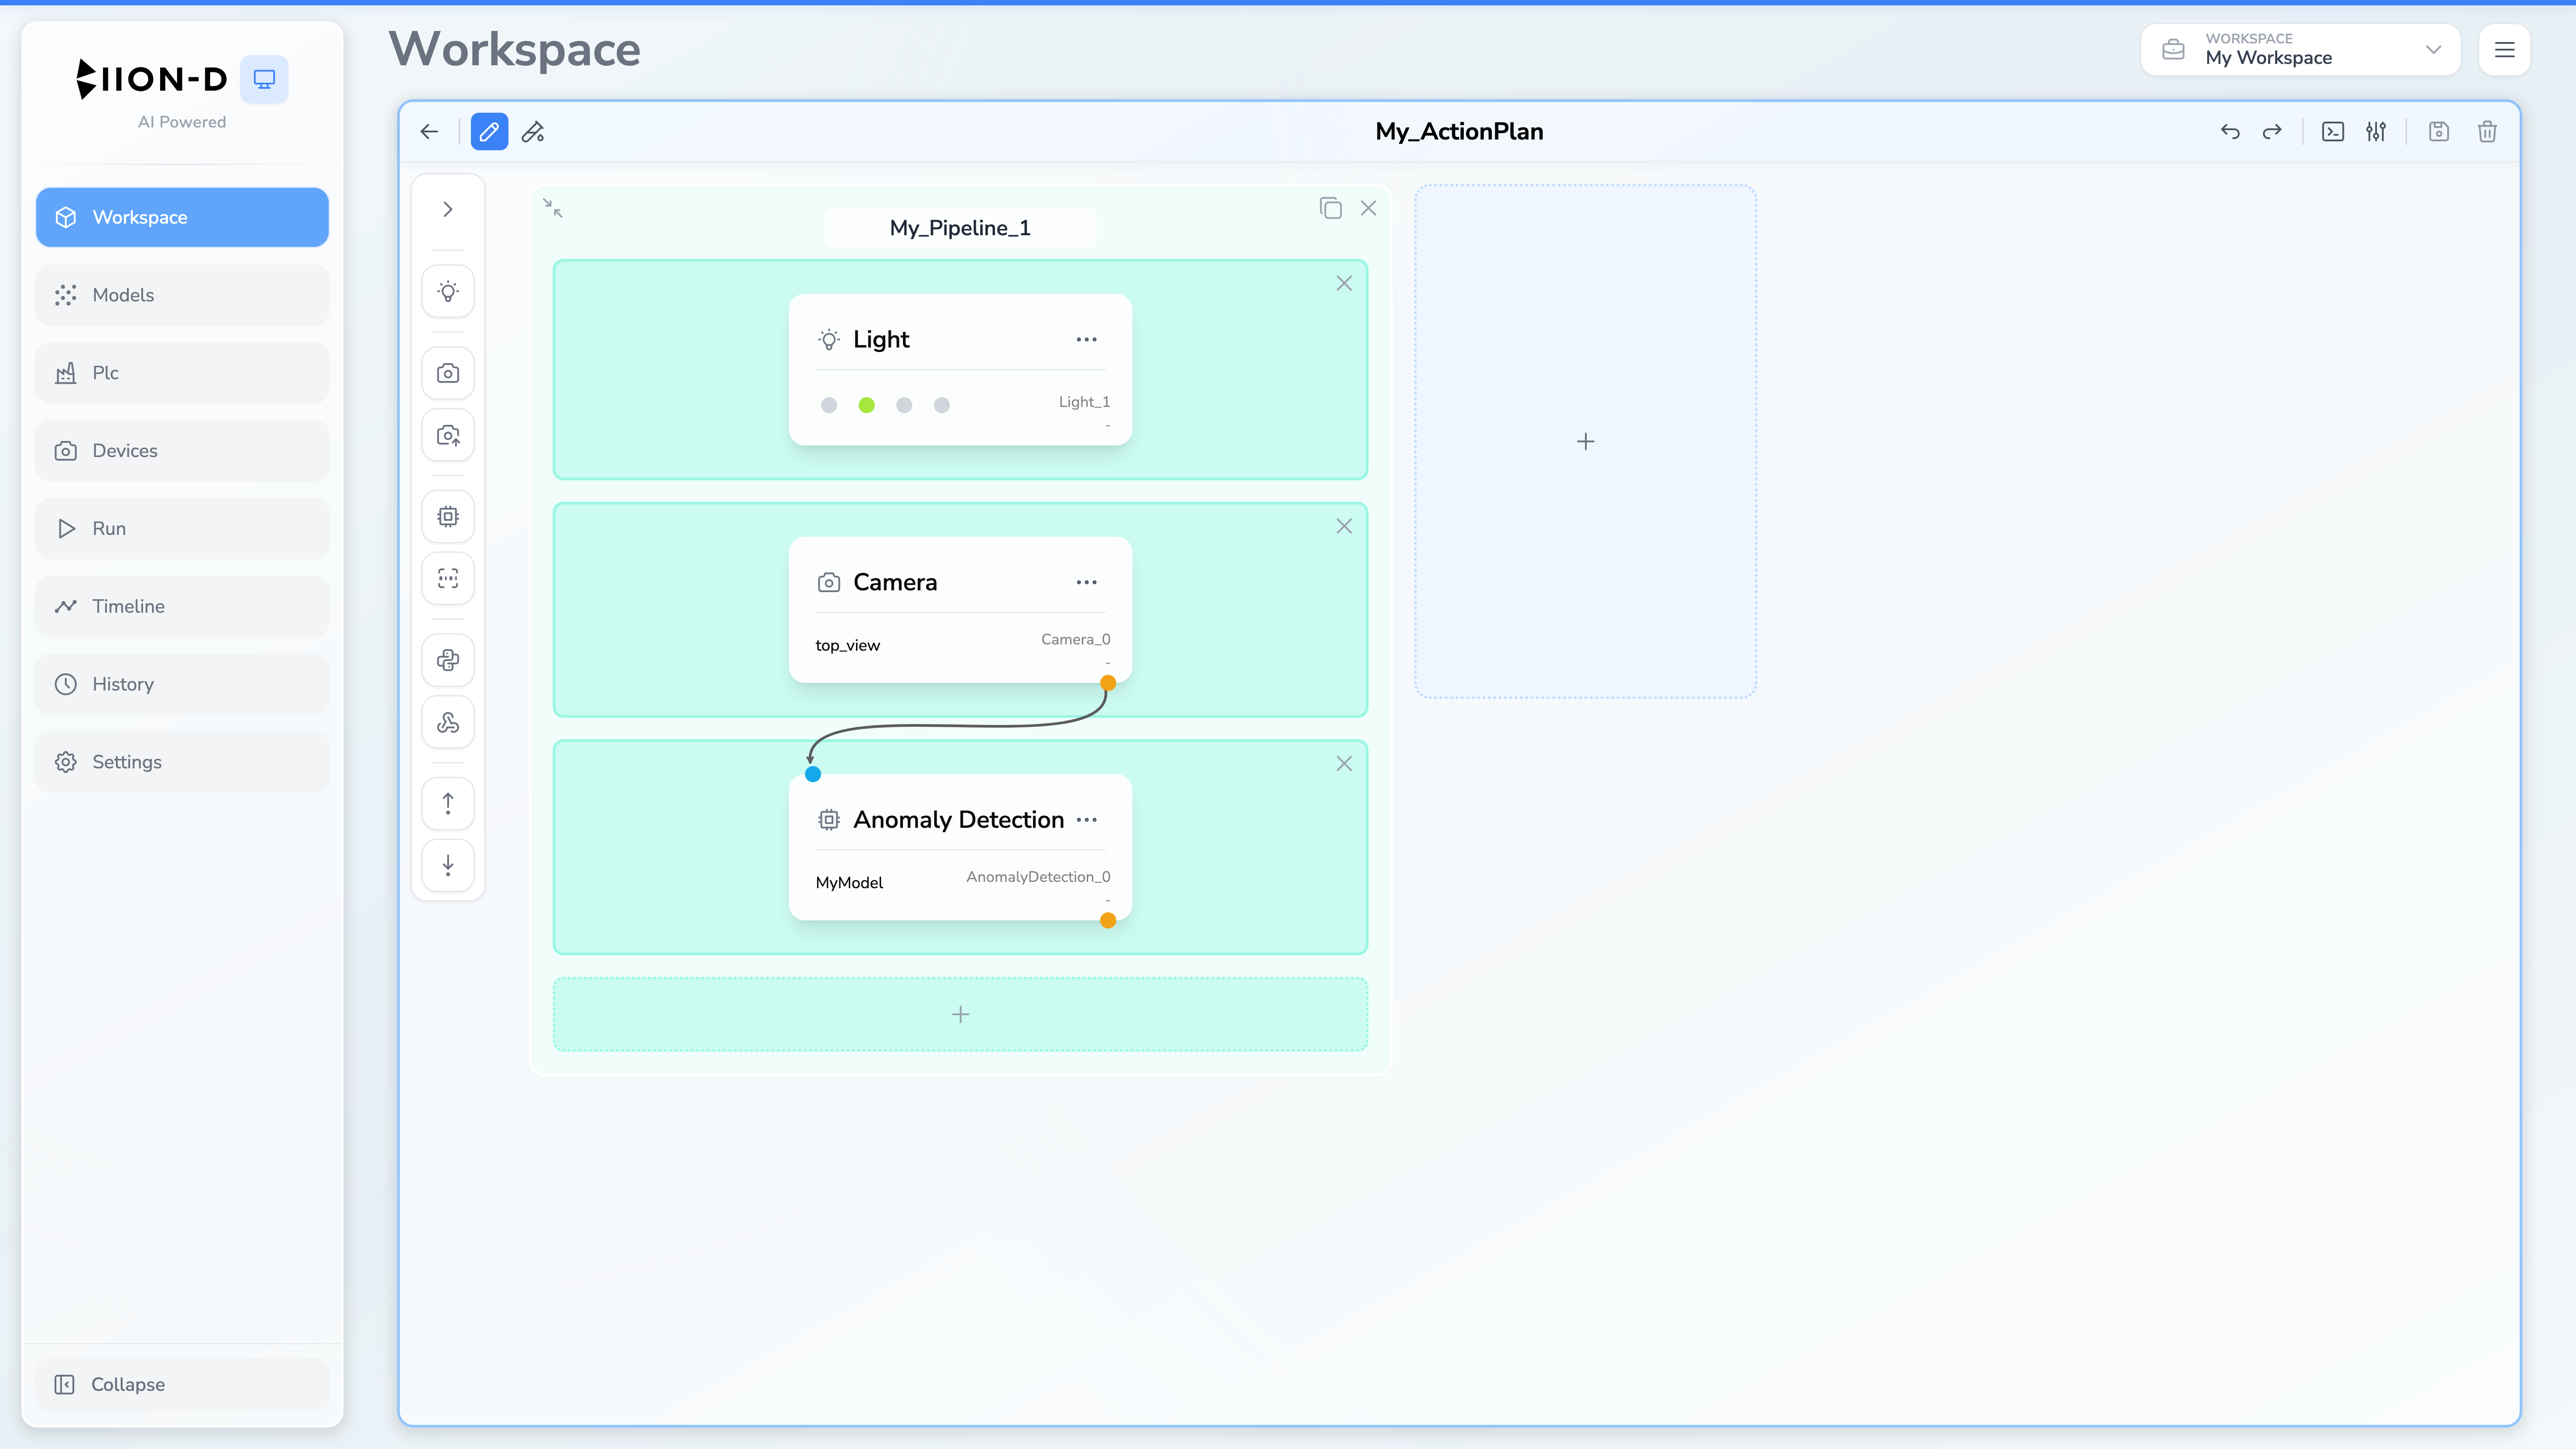This screenshot has height=1449, width=2576.
Task: Click the trash delete icon
Action: [2487, 131]
